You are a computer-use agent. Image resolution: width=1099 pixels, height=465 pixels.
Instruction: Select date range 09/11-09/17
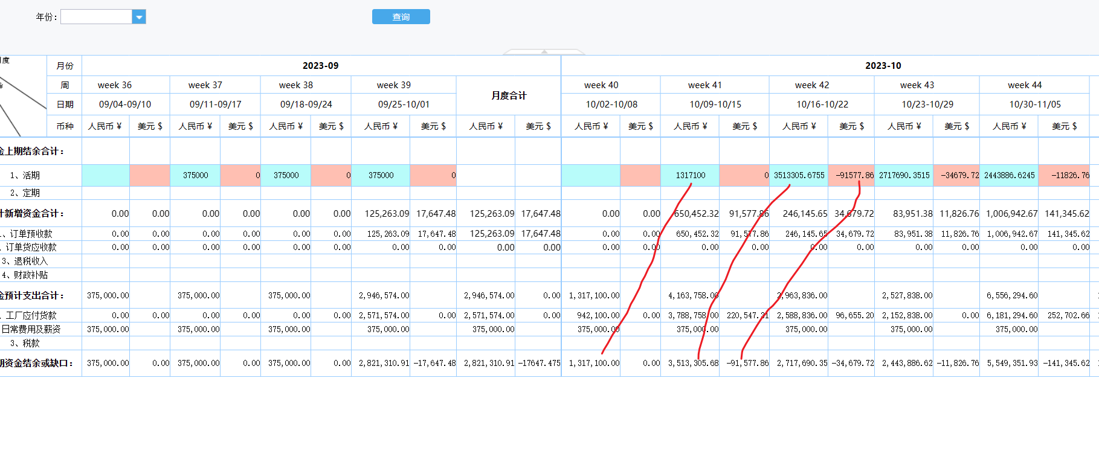pos(216,104)
